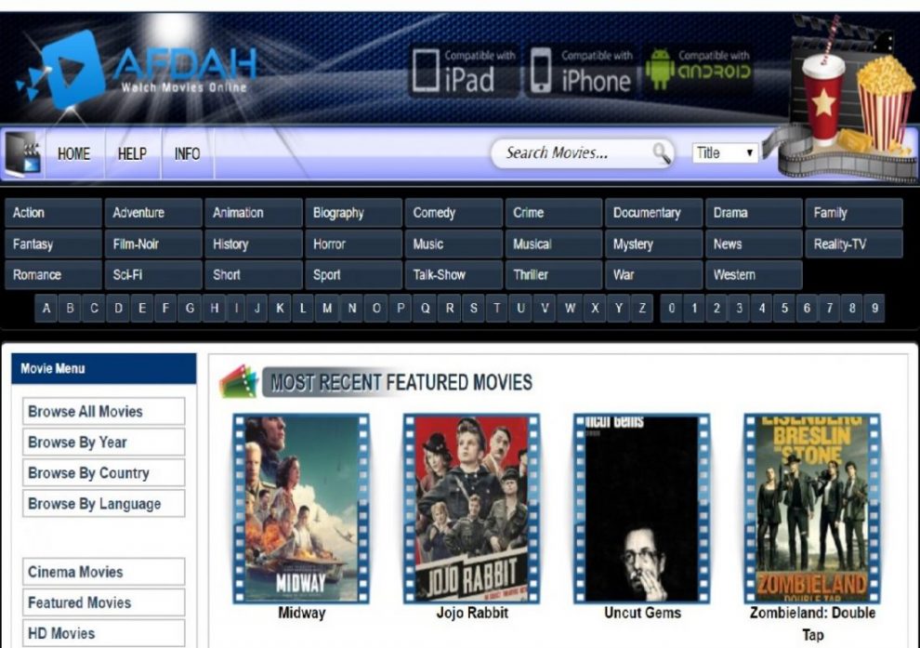Select the Crime genre
920x648 pixels.
[554, 213]
